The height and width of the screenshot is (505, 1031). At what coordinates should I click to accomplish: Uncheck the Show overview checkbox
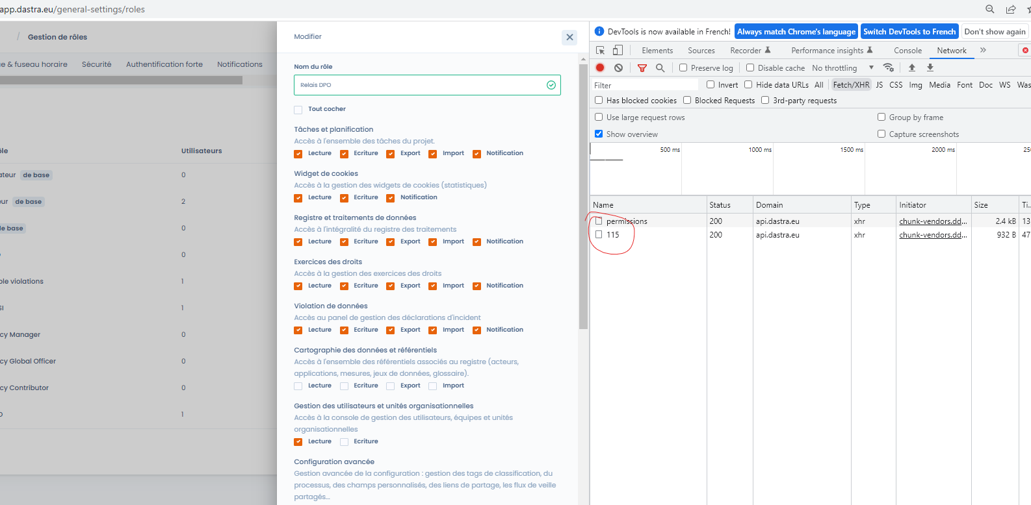click(x=599, y=134)
